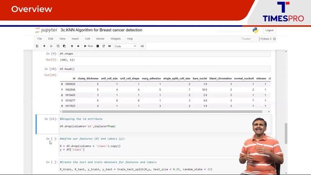The height and width of the screenshot is (175, 311).
Task: Open the Help menu
Action: tap(130, 39)
